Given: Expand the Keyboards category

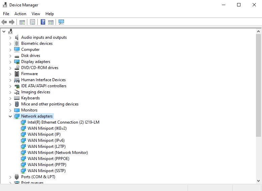Looking at the screenshot, I should tap(10, 98).
